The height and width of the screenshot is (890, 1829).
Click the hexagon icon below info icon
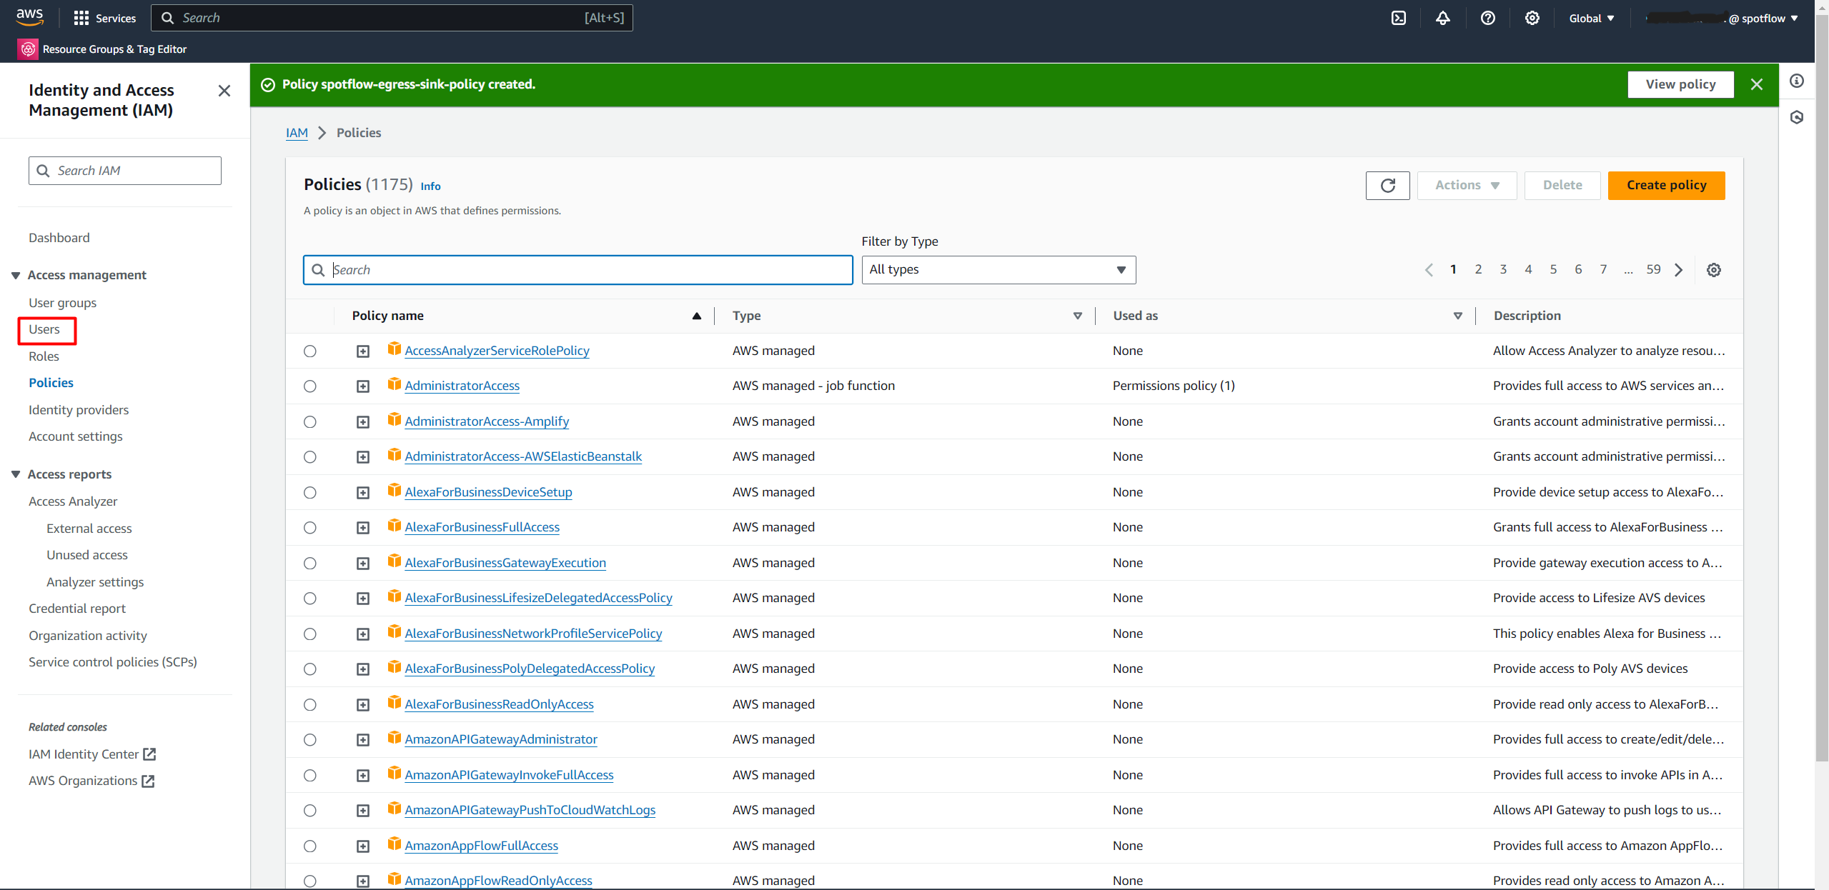click(x=1797, y=117)
